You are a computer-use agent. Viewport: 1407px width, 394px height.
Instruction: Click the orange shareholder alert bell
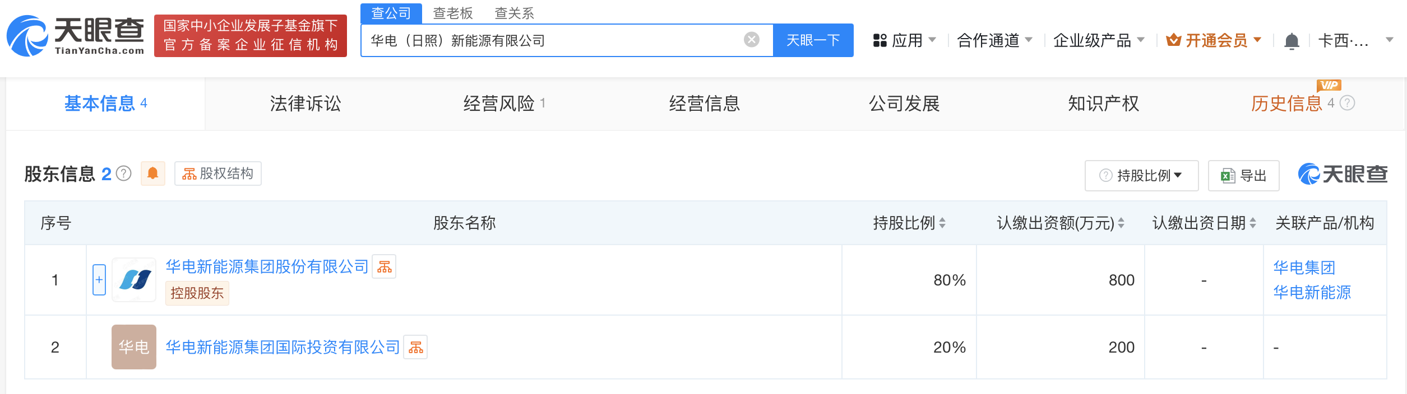click(x=152, y=173)
